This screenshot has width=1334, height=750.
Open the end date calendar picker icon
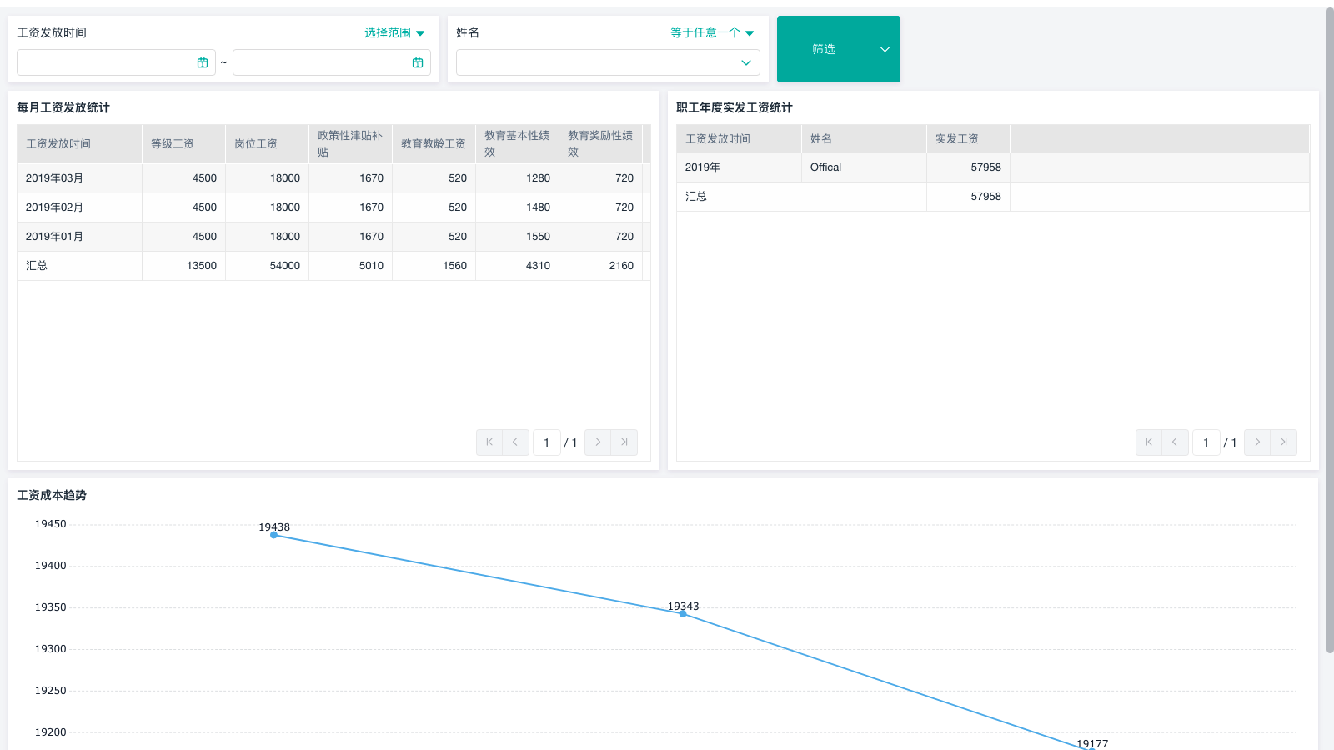click(418, 62)
